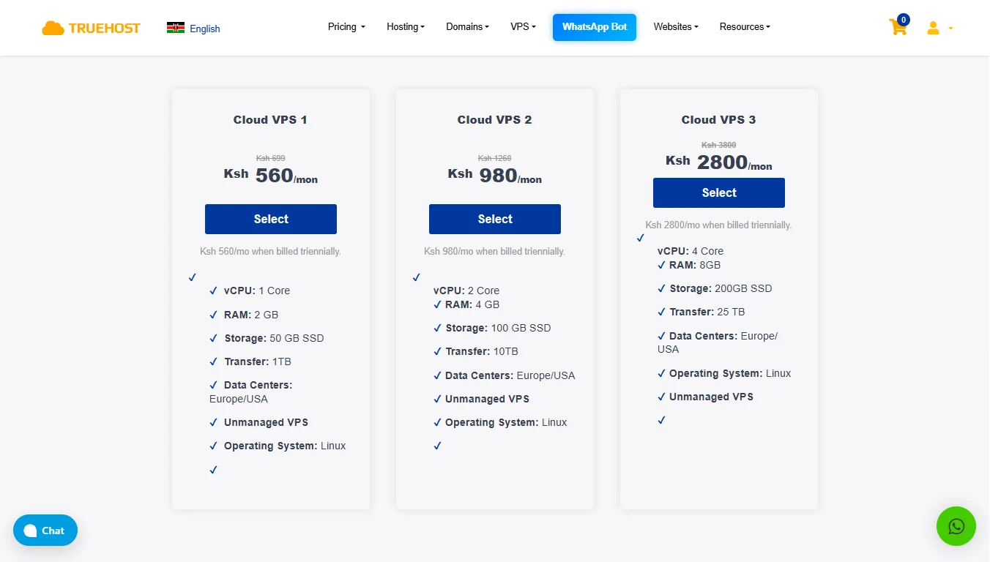Open the Domains dropdown menu

click(467, 27)
